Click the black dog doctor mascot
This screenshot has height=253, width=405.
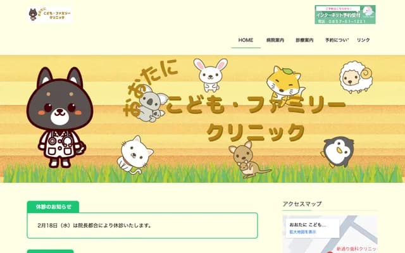[x=59, y=118]
